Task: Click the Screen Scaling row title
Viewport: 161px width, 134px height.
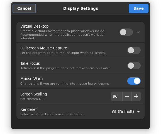Action: click(34, 94)
